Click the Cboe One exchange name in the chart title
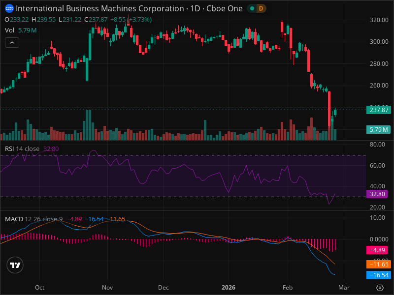 click(225, 8)
